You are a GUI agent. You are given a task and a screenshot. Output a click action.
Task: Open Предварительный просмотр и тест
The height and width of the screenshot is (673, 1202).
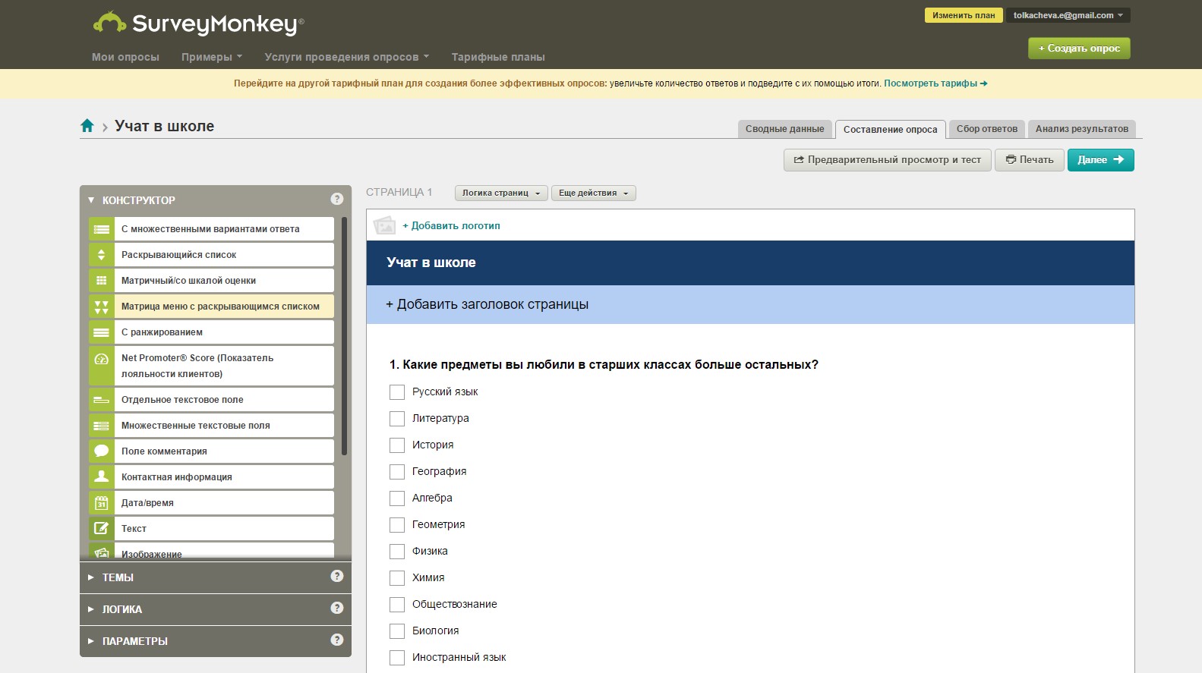888,160
